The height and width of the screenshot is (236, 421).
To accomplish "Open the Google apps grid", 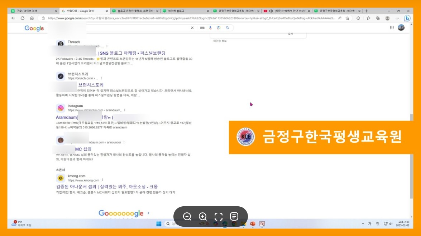I will point(392,28).
